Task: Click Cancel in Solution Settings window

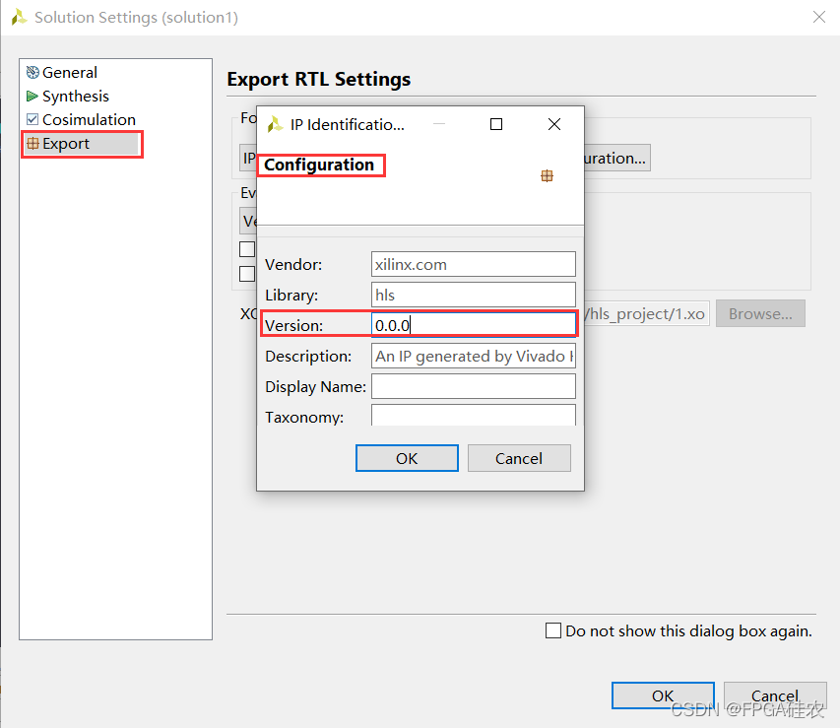Action: pos(775,695)
